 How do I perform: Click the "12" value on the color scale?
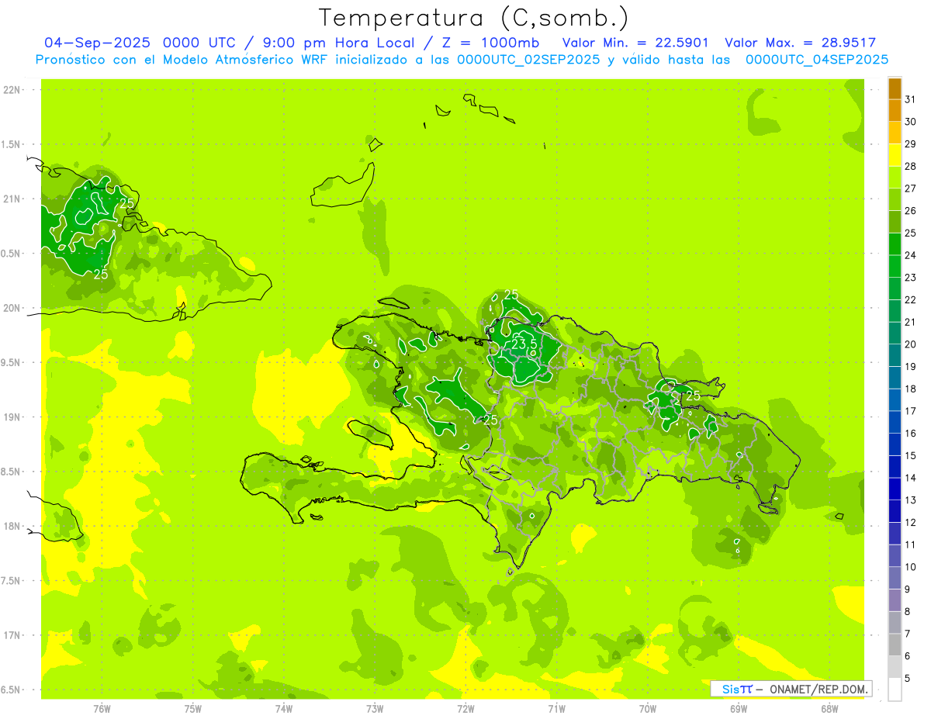click(x=911, y=522)
